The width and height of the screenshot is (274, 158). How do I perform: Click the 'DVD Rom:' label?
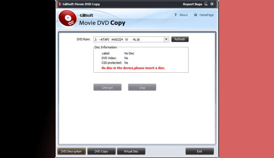click(x=83, y=39)
